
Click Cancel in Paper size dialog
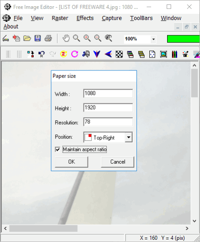coord(118,162)
